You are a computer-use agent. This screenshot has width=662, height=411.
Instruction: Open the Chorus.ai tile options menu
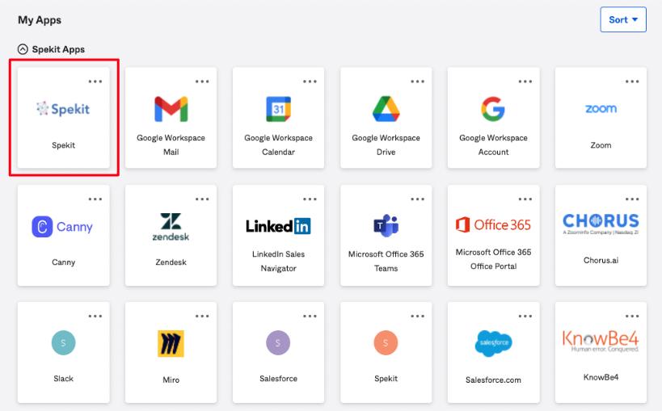coord(632,199)
